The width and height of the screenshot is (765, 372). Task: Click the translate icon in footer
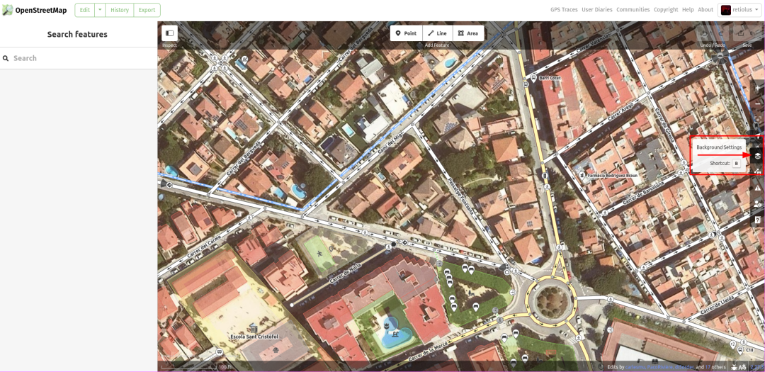click(x=742, y=367)
